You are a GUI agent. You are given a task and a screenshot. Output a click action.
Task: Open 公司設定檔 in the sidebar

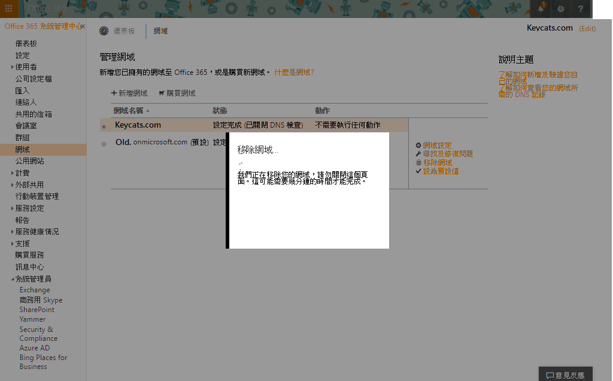[34, 79]
